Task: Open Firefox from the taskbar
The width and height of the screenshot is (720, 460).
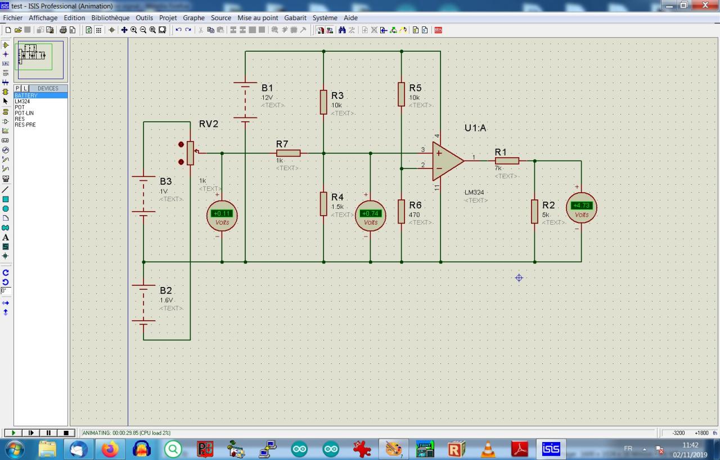Action: 110,449
